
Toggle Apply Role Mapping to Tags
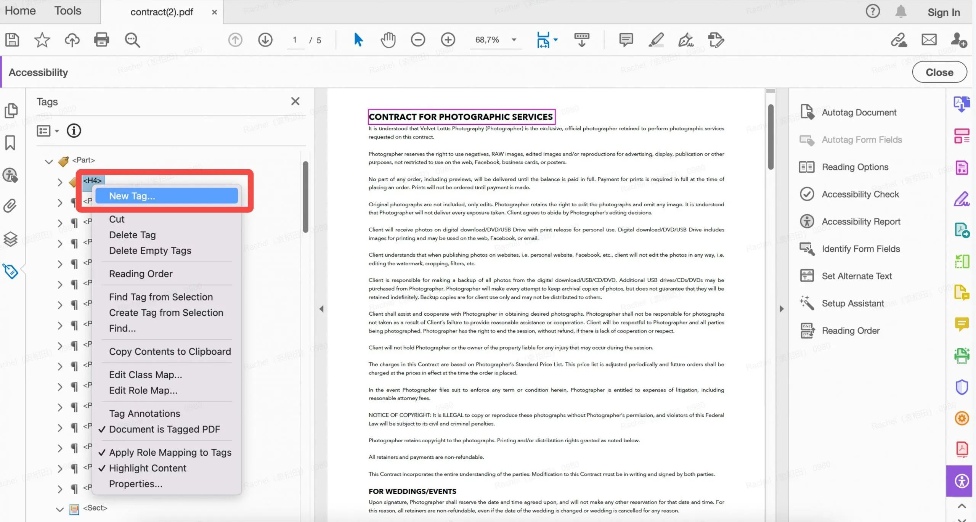170,452
